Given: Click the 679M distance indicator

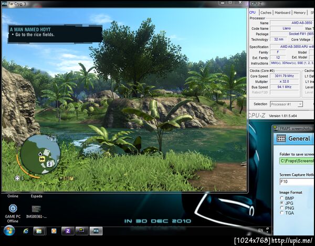Looking at the screenshot, I should click(x=67, y=178).
